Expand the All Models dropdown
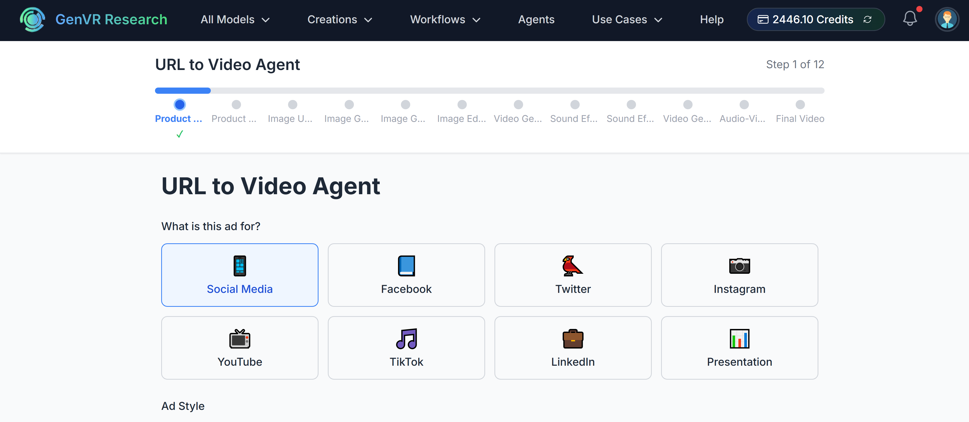969x422 pixels. pyautogui.click(x=235, y=20)
